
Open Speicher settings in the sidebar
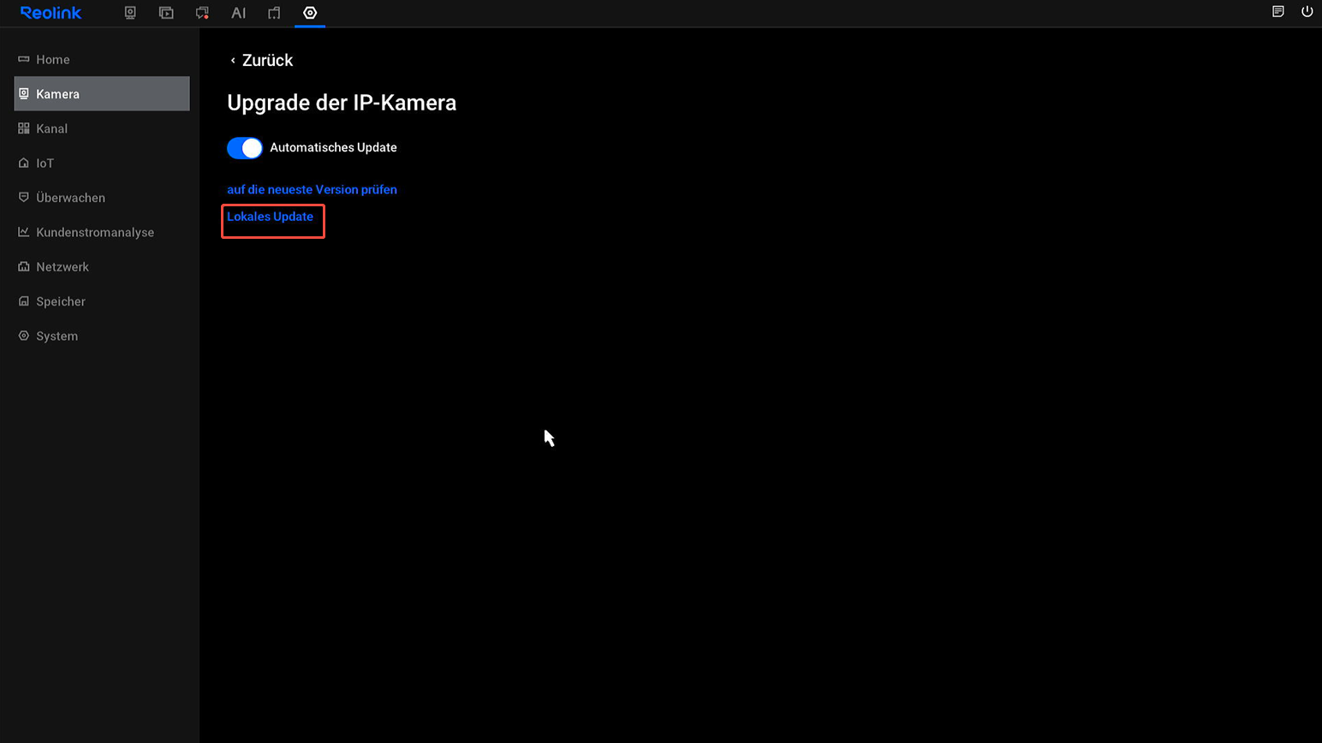[102, 301]
